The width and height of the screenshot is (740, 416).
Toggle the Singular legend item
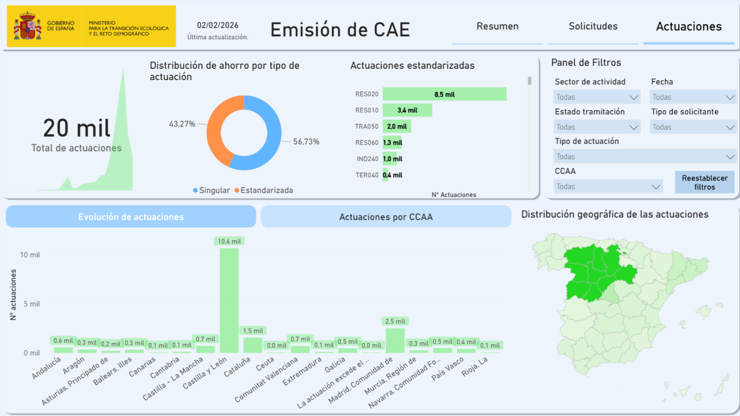point(211,190)
